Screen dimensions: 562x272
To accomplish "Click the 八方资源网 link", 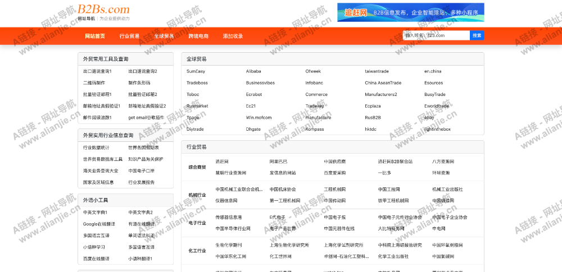I will coord(443,162).
